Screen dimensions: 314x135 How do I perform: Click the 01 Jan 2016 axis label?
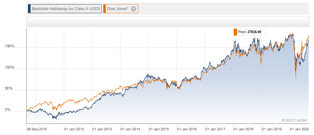click(x=187, y=129)
